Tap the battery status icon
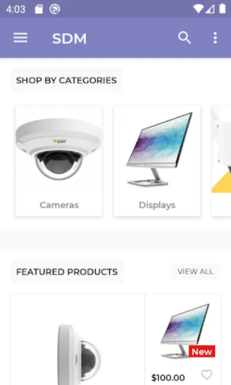This screenshot has height=385, width=231. [222, 9]
